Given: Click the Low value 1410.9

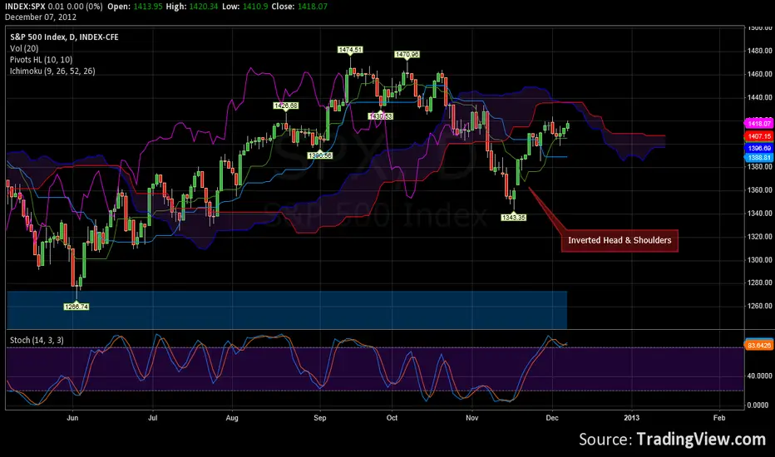Looking at the screenshot, I should 255,7.
